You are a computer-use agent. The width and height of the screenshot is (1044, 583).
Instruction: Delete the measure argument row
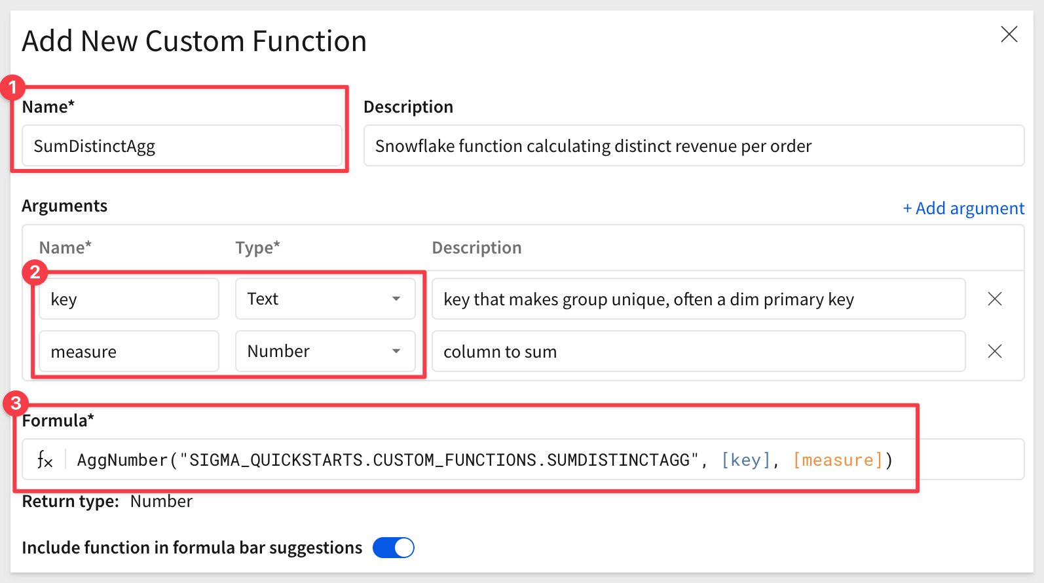(994, 351)
